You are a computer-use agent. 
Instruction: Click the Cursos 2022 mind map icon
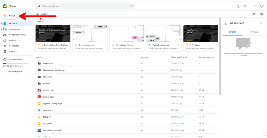point(39,110)
